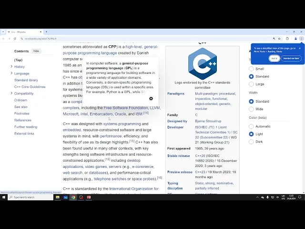Image resolution: width=305 pixels, height=229 pixels.
Task: Open the Extensions puzzle icon
Action: (287, 39)
